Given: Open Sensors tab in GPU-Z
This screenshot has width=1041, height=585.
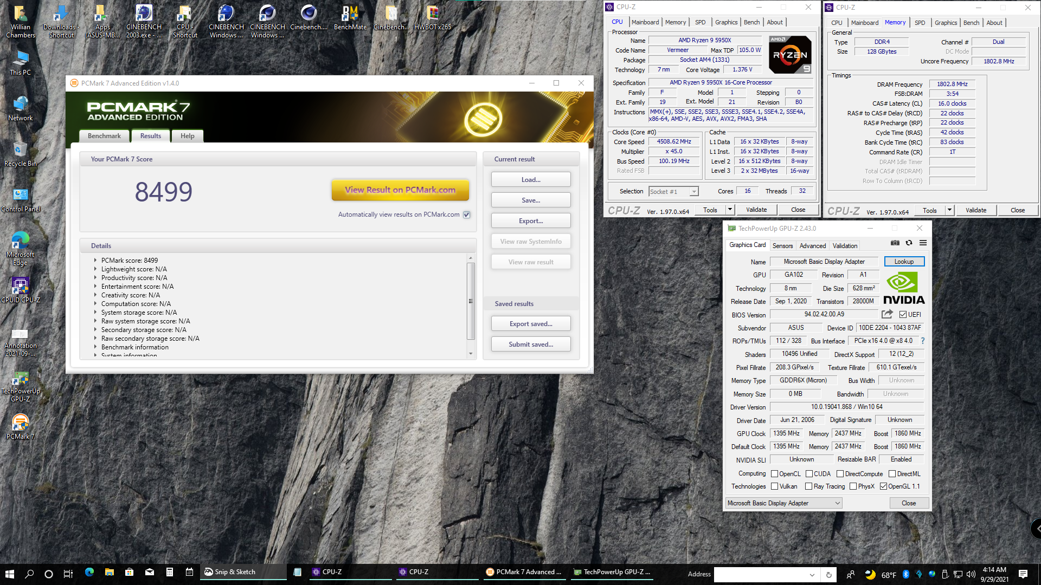Looking at the screenshot, I should (782, 245).
